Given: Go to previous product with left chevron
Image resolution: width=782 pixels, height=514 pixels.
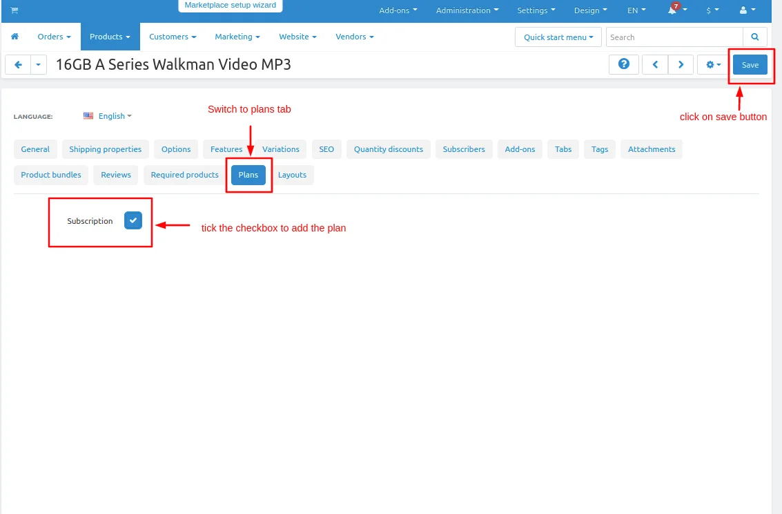Looking at the screenshot, I should [x=655, y=64].
